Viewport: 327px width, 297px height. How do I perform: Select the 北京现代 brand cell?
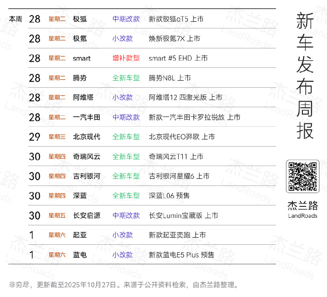click(x=87, y=137)
